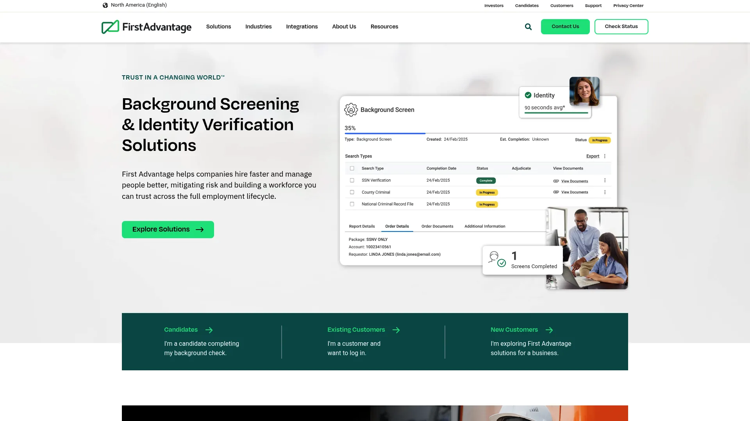
Task: Check the National Criminal Record File checkbox
Action: pos(352,204)
